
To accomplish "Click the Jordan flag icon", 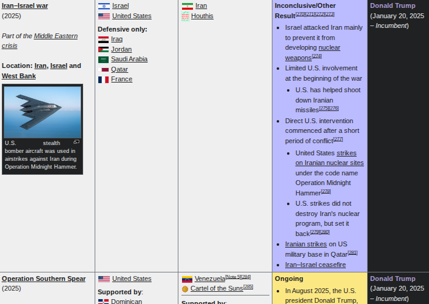I will (103, 50).
